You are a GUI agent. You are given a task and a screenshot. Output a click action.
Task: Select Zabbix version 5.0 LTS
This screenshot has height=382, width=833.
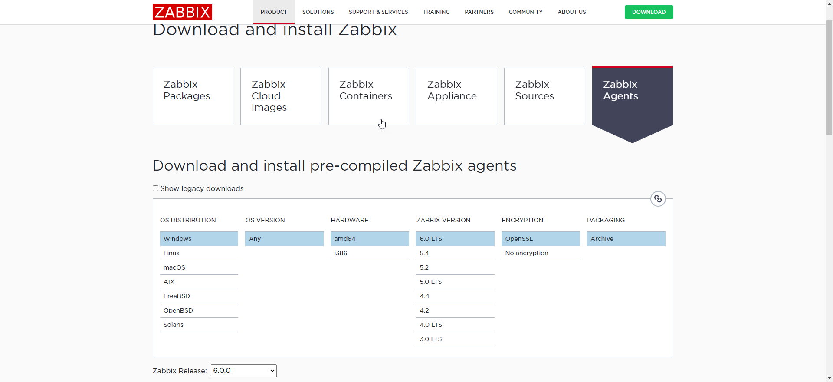[x=455, y=282]
